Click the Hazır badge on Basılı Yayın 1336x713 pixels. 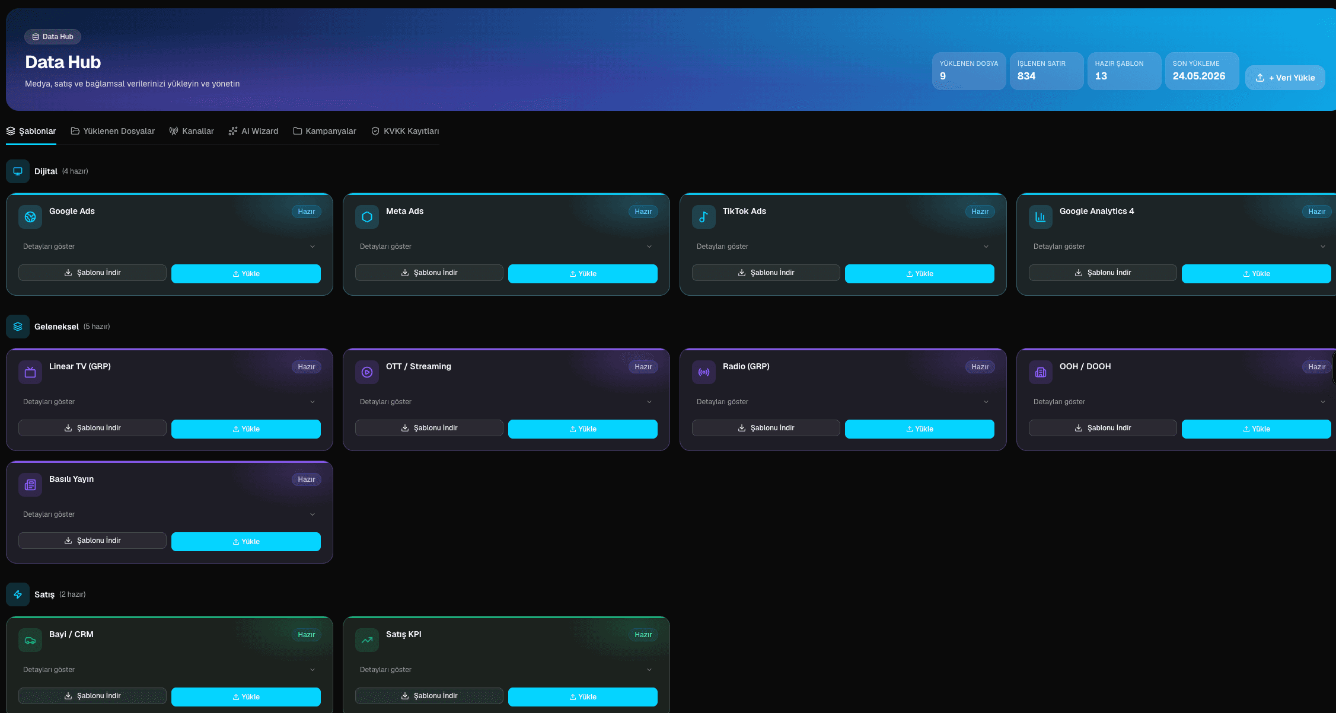307,479
